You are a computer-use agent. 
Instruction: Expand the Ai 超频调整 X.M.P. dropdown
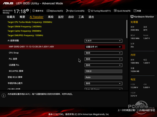tap(103, 41)
